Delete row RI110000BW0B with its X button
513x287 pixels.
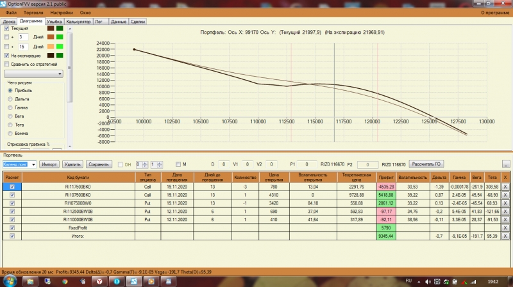click(505, 219)
